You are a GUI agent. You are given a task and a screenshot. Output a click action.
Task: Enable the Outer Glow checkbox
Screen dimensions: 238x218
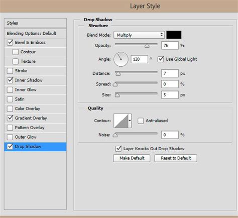pos(10,137)
